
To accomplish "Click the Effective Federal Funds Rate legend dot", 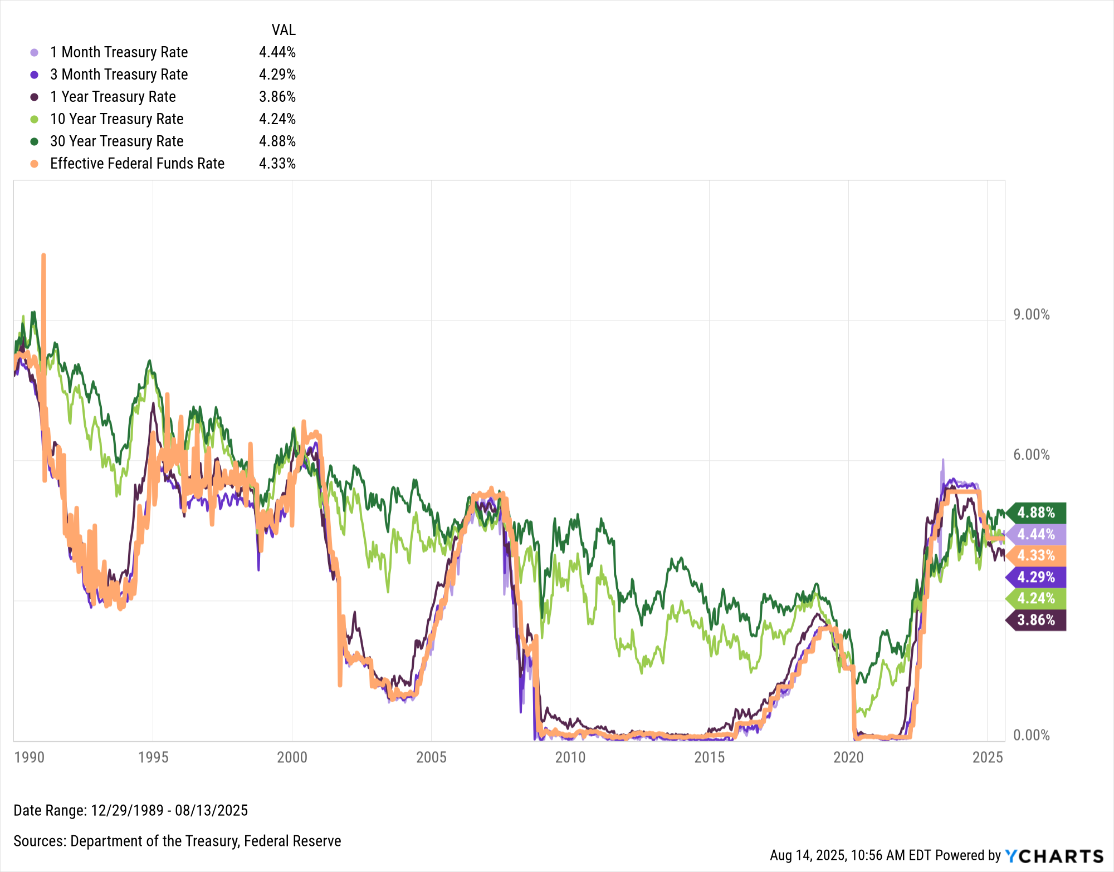I will pyautogui.click(x=35, y=164).
